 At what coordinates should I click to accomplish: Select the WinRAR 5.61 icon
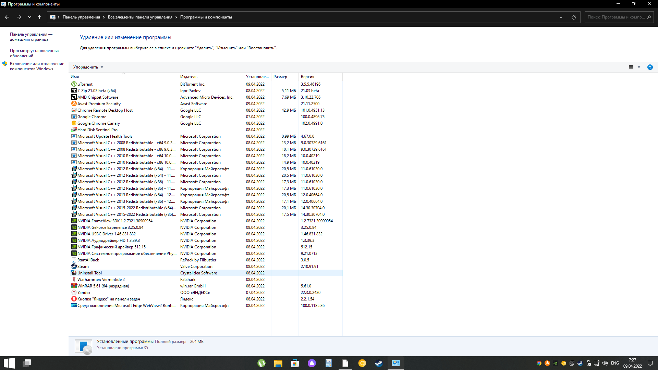click(x=74, y=286)
